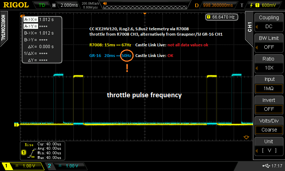This screenshot has width=285, height=171.
Task: Toggle Volts/Div Coarse setting
Action: (x=269, y=125)
